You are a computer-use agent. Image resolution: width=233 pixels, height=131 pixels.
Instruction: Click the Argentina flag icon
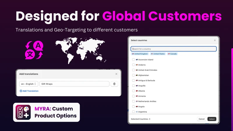coord(137,112)
